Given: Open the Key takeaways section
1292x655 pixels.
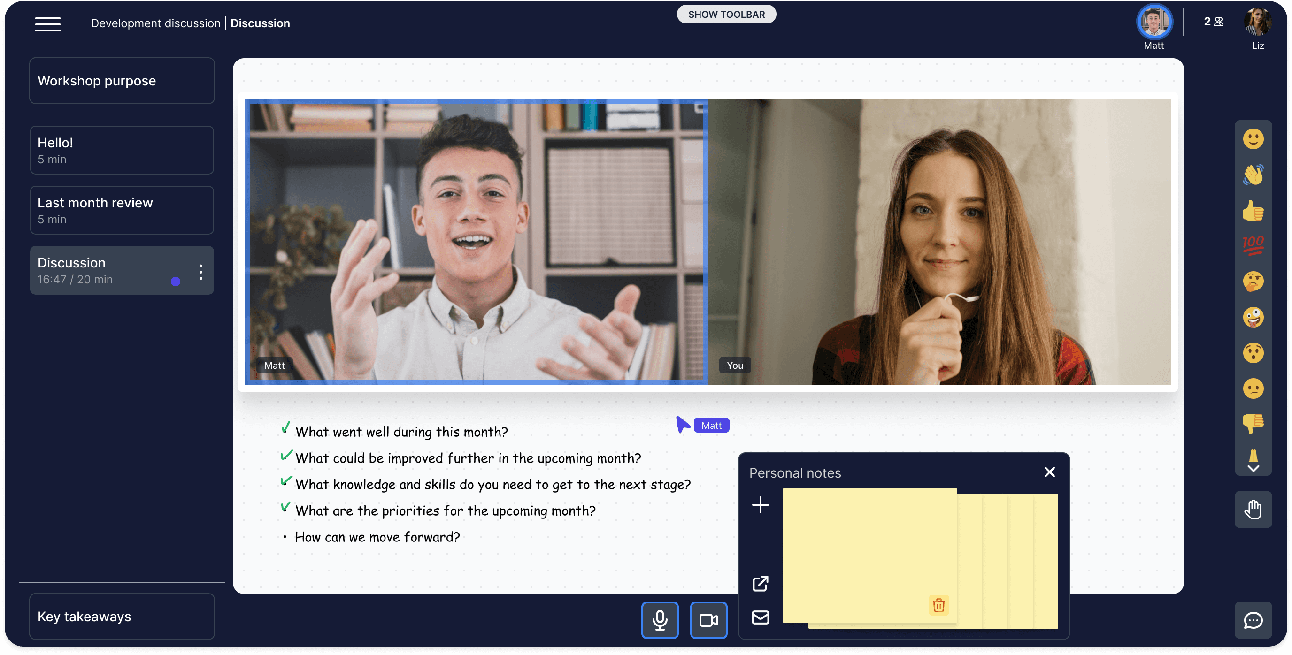Looking at the screenshot, I should [x=122, y=616].
